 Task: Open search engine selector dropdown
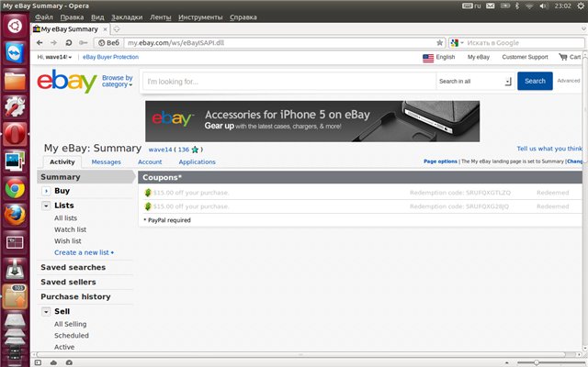pyautogui.click(x=458, y=43)
